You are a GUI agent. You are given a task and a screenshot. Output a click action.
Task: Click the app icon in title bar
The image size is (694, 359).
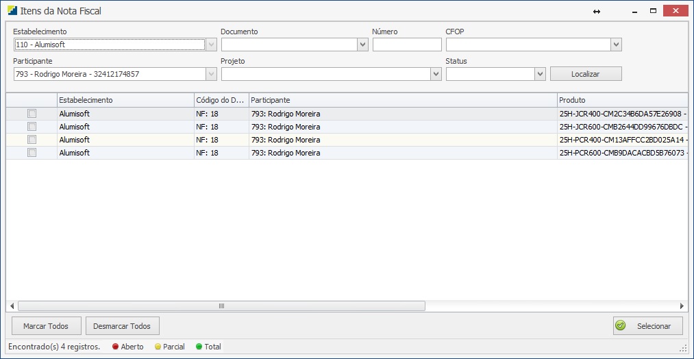12,12
